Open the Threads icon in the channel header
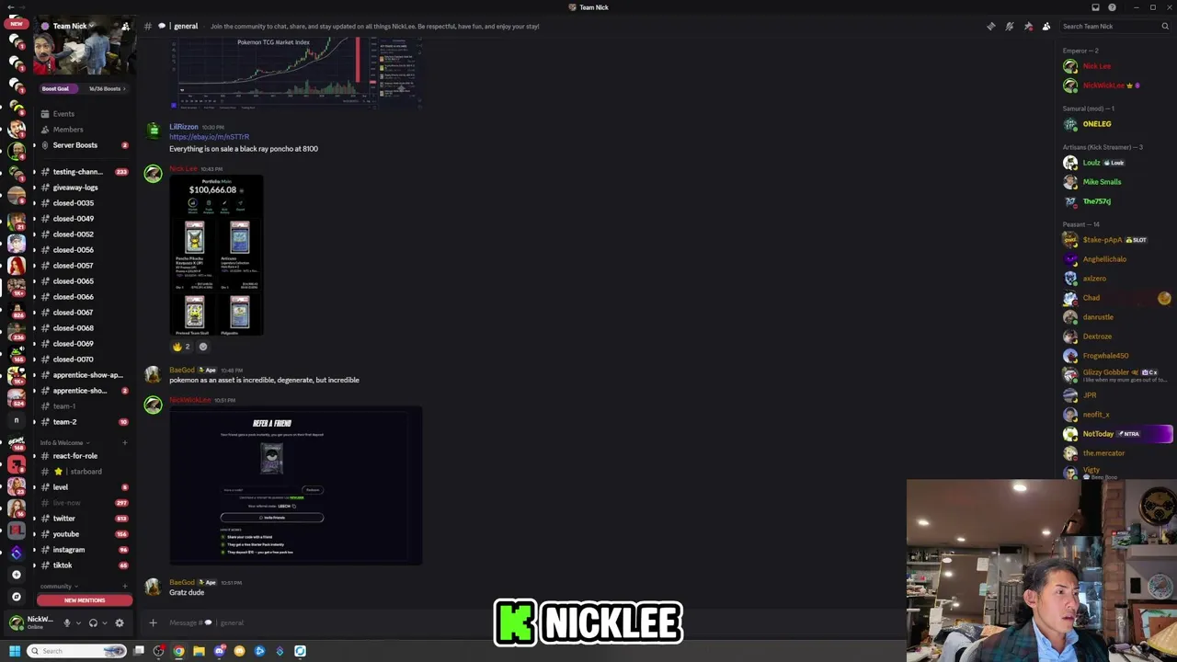Screen dimensions: 1177x662 click(x=990, y=26)
